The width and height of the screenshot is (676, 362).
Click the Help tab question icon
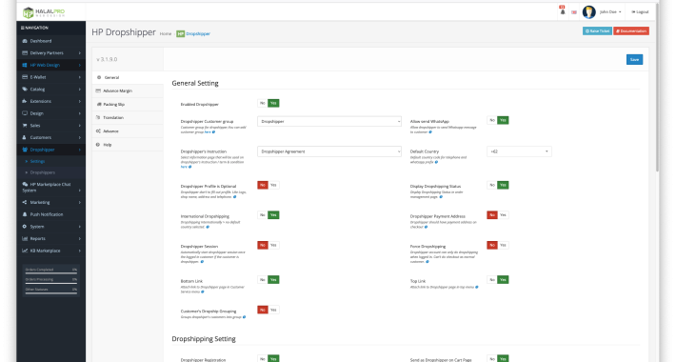pyautogui.click(x=98, y=145)
